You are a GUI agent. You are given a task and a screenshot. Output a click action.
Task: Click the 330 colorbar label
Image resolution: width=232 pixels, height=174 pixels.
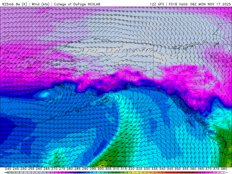tap(147, 169)
